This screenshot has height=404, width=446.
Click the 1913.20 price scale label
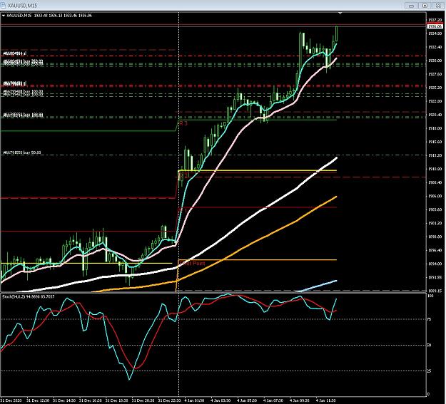pyautogui.click(x=435, y=155)
